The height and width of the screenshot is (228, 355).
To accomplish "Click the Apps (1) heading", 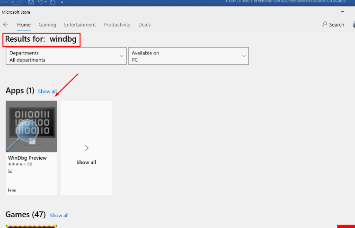I will click(x=20, y=91).
